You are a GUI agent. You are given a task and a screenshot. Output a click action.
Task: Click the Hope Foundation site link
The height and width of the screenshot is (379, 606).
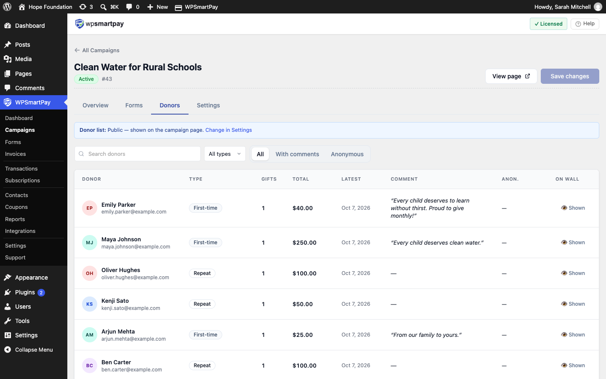pos(45,7)
